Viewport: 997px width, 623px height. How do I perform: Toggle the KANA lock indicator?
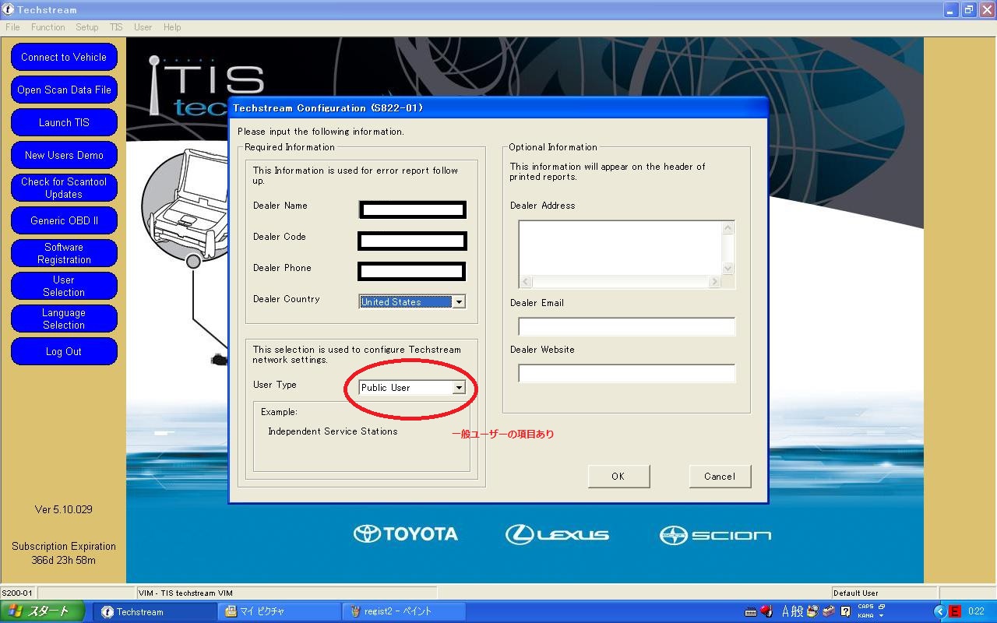(865, 615)
